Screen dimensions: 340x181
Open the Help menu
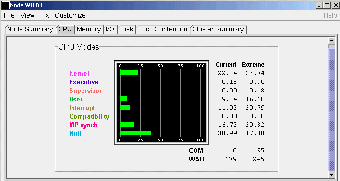point(330,15)
